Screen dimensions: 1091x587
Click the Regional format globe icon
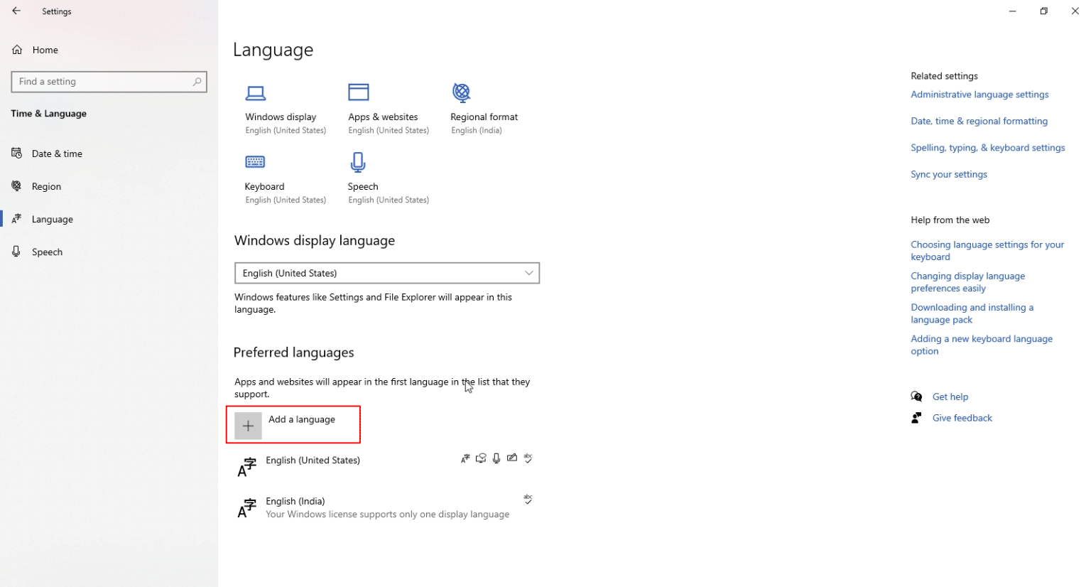[461, 92]
